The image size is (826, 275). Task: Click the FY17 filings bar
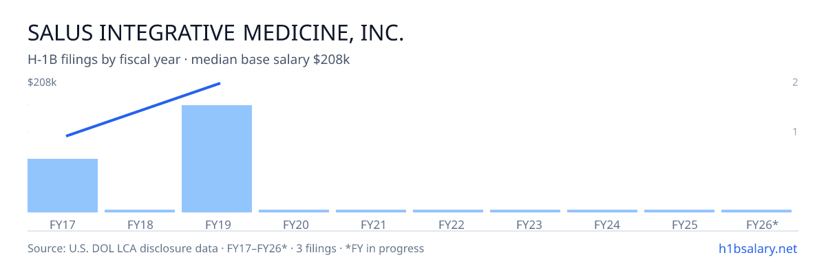(63, 186)
